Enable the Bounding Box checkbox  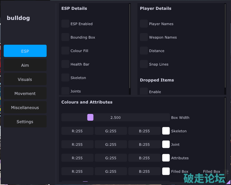pos(65,37)
